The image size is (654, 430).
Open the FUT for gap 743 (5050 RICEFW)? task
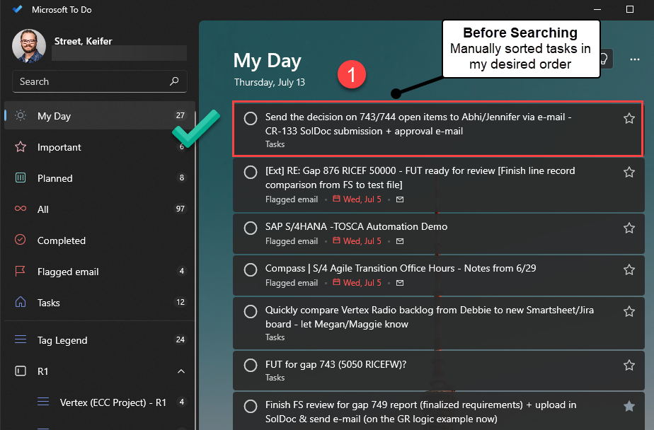click(439, 371)
